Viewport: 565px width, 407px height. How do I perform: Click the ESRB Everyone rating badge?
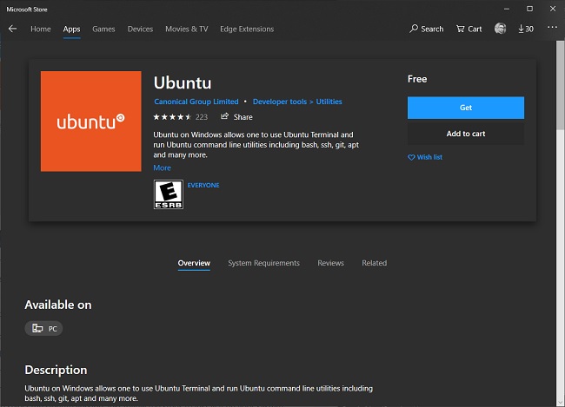[x=169, y=194]
